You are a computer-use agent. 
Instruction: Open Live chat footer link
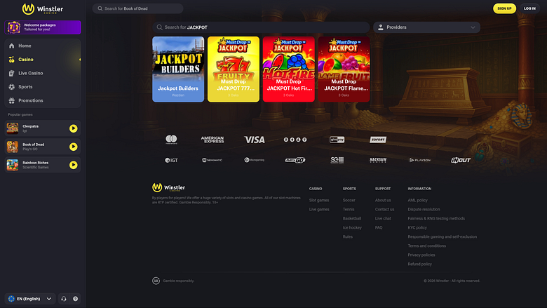[383, 218]
